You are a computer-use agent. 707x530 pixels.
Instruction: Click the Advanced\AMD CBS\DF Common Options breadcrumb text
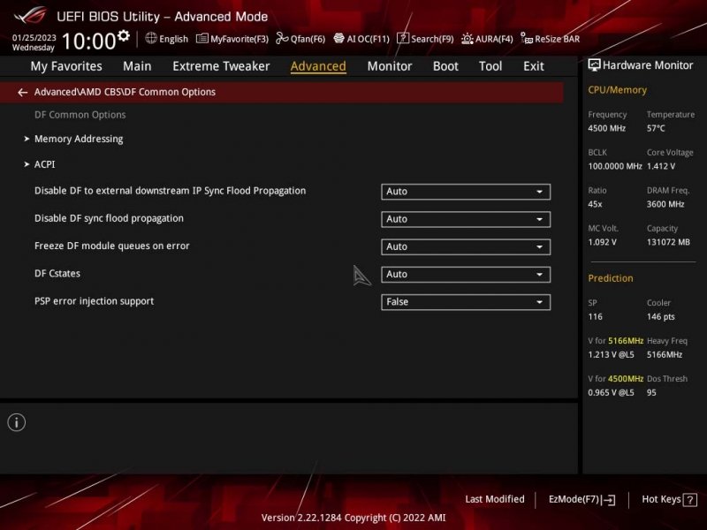tap(125, 92)
